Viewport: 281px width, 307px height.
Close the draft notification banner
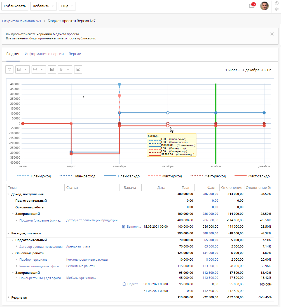pos(272,34)
